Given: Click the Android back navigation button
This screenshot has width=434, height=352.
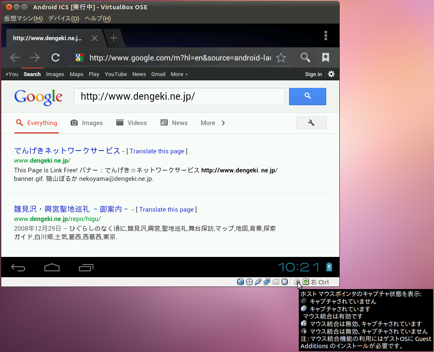Looking at the screenshot, I should coord(18,267).
